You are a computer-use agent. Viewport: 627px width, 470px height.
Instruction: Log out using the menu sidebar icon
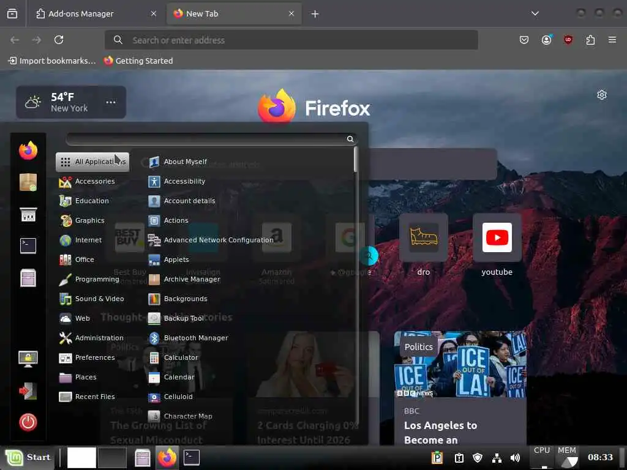tap(28, 391)
